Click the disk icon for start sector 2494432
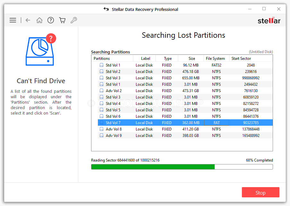Viewport: 290px width, 206px height. point(102,84)
